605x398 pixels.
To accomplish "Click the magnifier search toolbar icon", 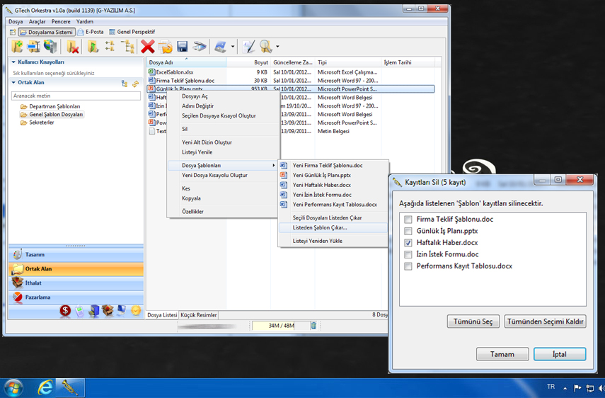I will [x=266, y=47].
